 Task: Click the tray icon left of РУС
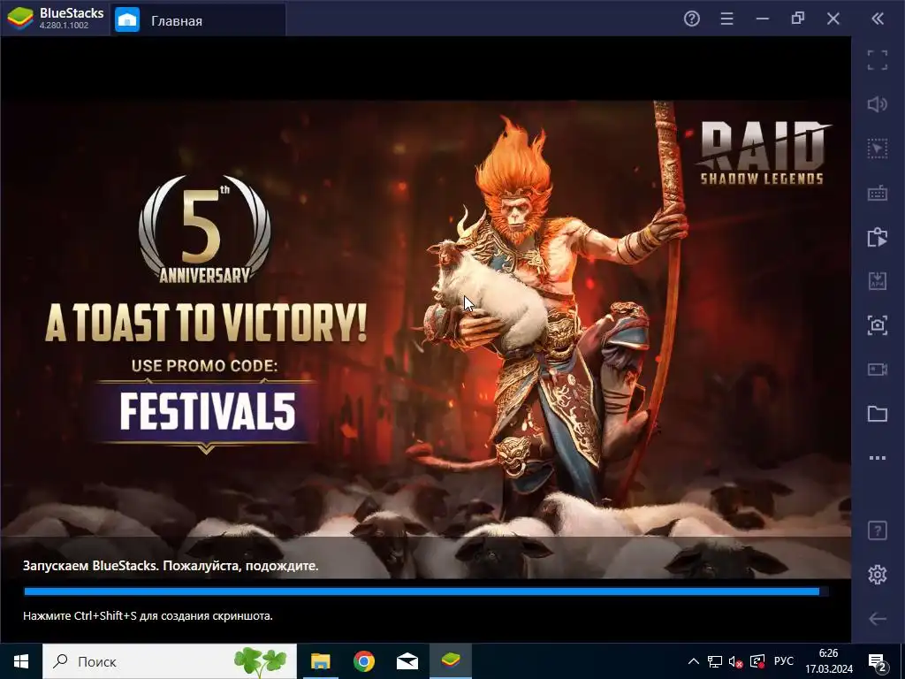click(x=757, y=661)
